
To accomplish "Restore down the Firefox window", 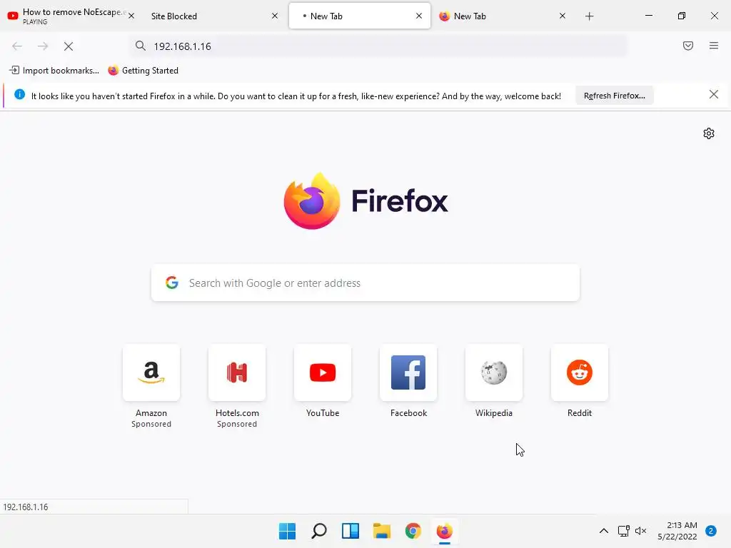I will click(x=682, y=16).
